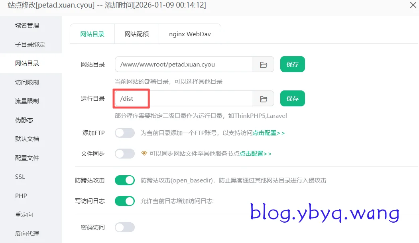Screen dimensions: 419x243
Task: Select 伪静态 sidebar item
Action: 24,120
